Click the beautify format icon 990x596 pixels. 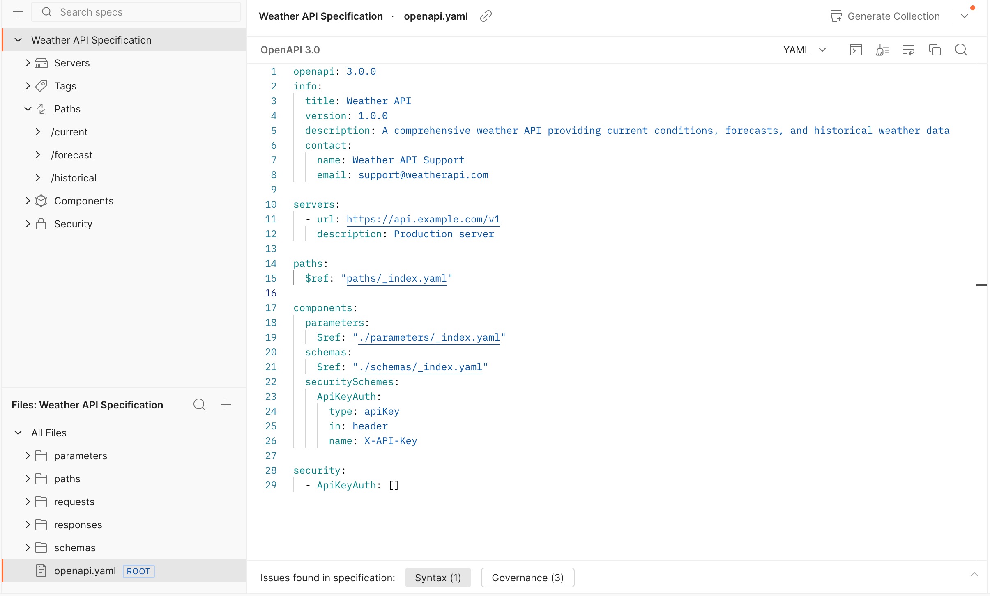click(882, 50)
